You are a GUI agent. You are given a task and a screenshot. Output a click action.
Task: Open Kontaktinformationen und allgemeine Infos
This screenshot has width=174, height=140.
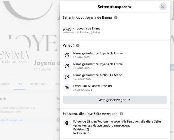[18, 110]
